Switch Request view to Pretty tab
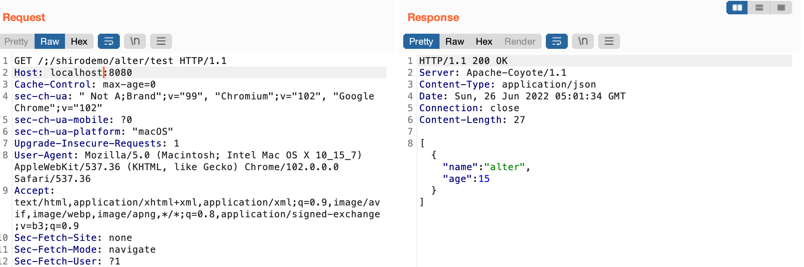The height and width of the screenshot is (267, 804). (x=16, y=41)
